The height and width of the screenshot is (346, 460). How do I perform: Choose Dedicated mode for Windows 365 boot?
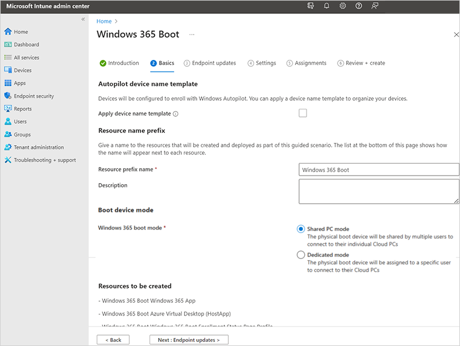coord(300,255)
